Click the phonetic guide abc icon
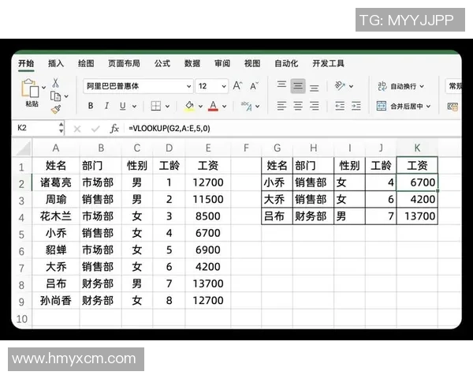The image size is (473, 379). (247, 106)
